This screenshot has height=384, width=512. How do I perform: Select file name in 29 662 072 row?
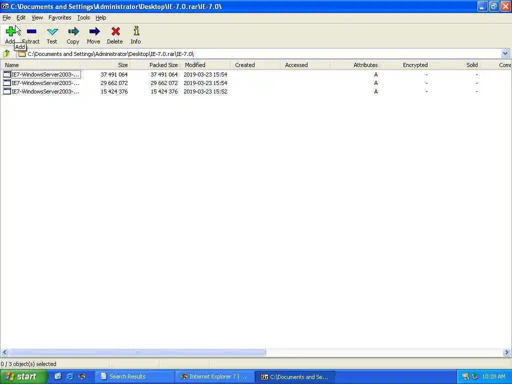coord(45,83)
